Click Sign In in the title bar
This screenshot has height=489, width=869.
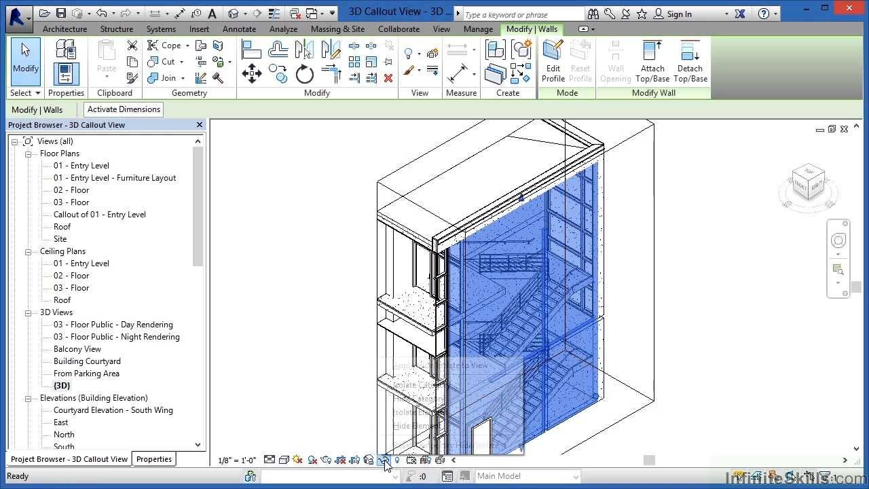point(679,14)
